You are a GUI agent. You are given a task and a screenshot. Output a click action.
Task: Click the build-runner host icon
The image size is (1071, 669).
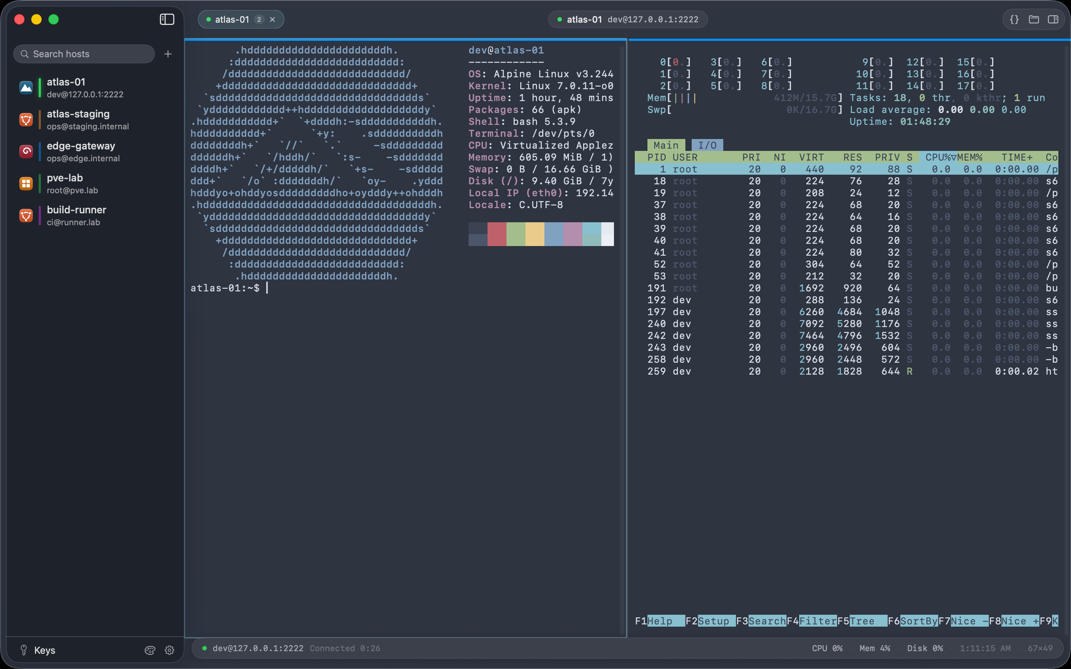point(26,215)
